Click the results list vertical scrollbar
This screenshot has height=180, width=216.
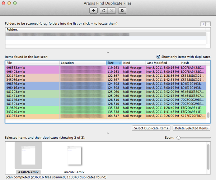208,115
